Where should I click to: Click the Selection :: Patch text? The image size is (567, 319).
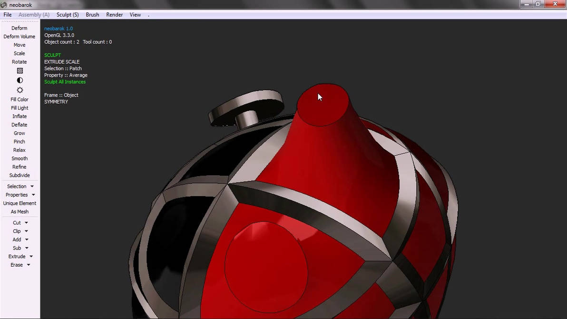63,69
